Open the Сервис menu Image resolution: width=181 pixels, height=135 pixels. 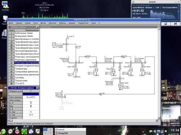(x=72, y=23)
